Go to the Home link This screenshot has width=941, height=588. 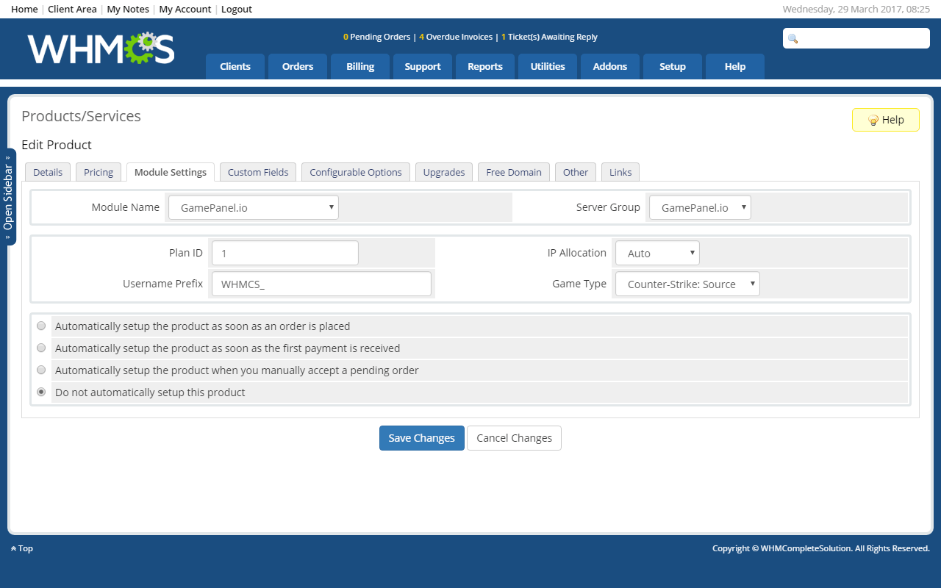tap(24, 9)
